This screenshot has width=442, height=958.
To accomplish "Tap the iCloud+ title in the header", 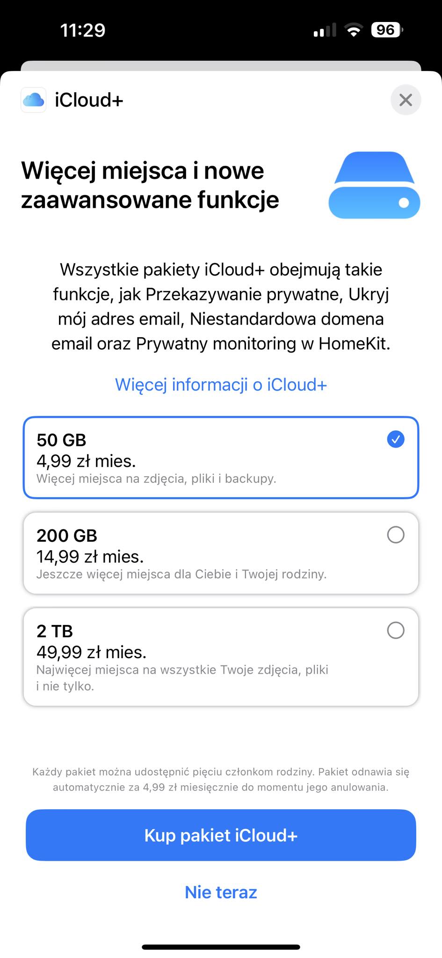I will (88, 100).
